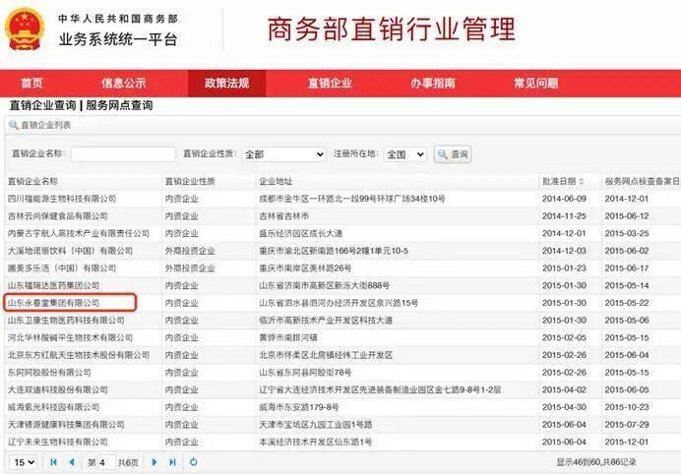Select highlighted row 山东永春堂集团有限公司
This screenshot has width=681, height=474.
[x=342, y=303]
